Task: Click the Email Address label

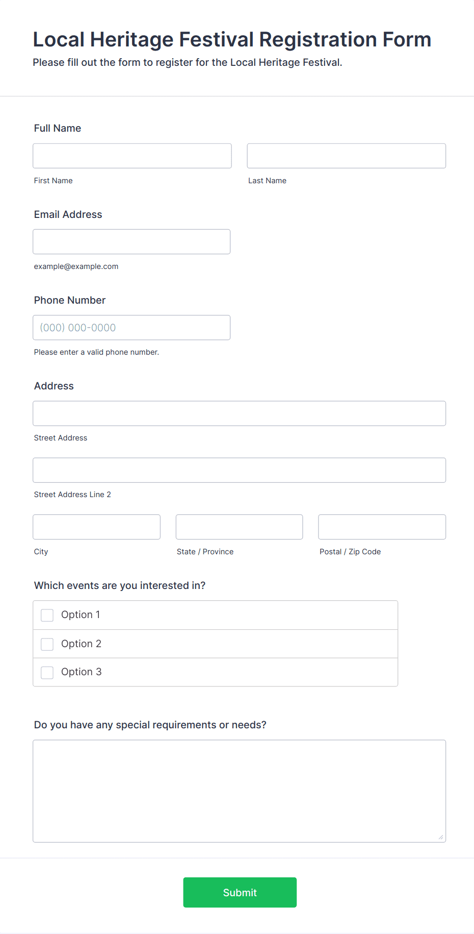Action: point(68,214)
